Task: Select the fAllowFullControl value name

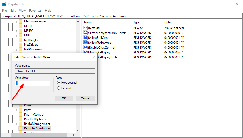Action: point(100,38)
